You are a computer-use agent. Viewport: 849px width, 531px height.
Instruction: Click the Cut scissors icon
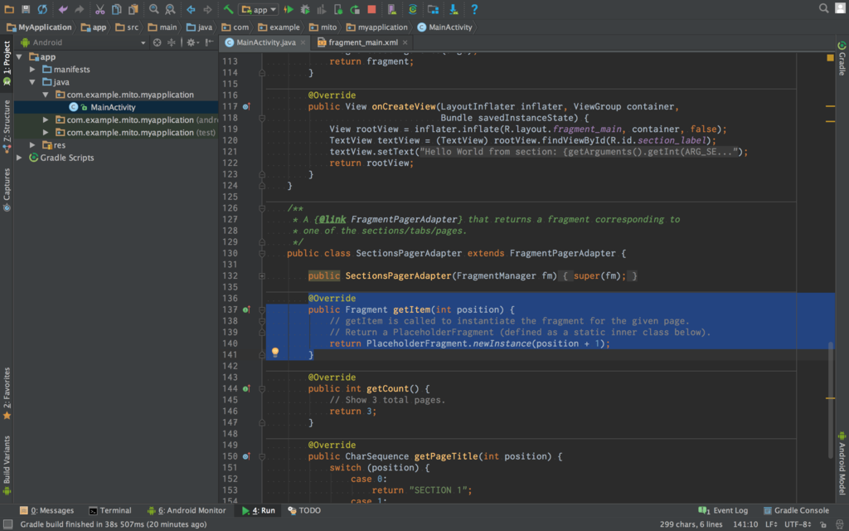pyautogui.click(x=99, y=9)
